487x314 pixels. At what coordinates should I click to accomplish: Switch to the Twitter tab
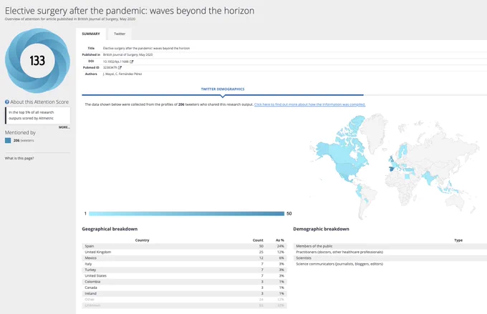click(120, 34)
